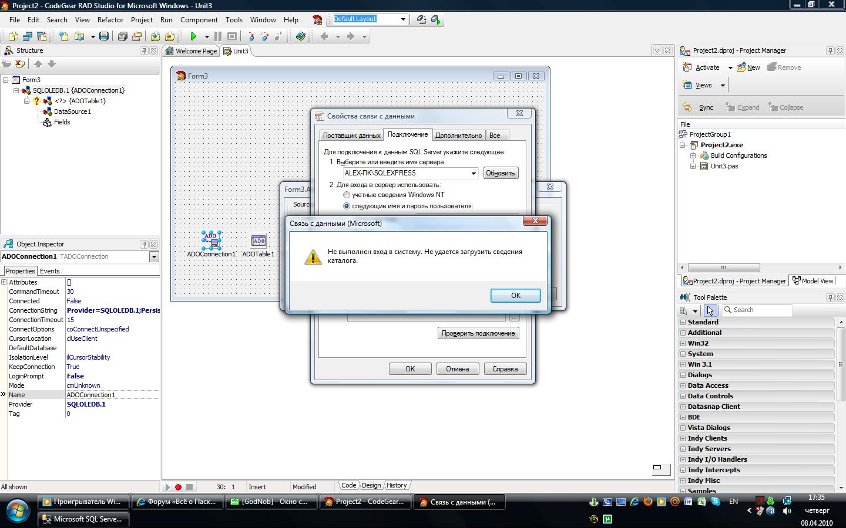The image size is (846, 528).
Task: Expand Data Access palette category
Action: click(x=683, y=385)
